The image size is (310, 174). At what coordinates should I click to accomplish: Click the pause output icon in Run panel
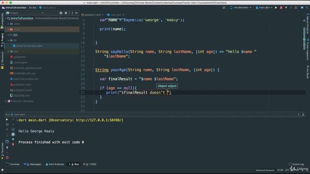point(7,130)
